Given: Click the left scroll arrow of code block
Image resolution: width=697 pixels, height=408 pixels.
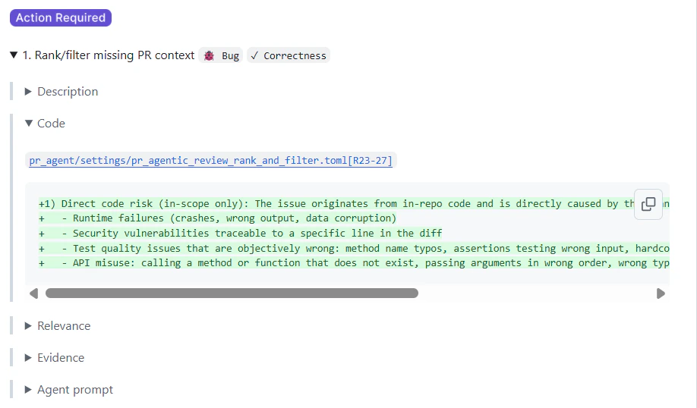Looking at the screenshot, I should (x=33, y=293).
